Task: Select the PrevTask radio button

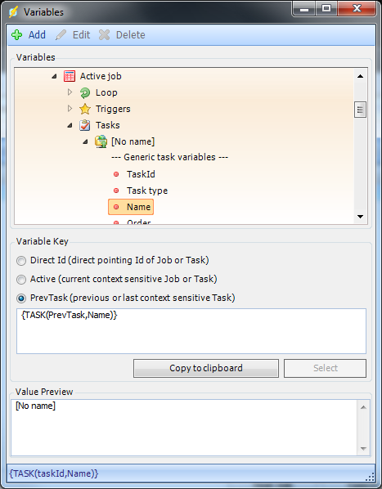Action: tap(21, 298)
